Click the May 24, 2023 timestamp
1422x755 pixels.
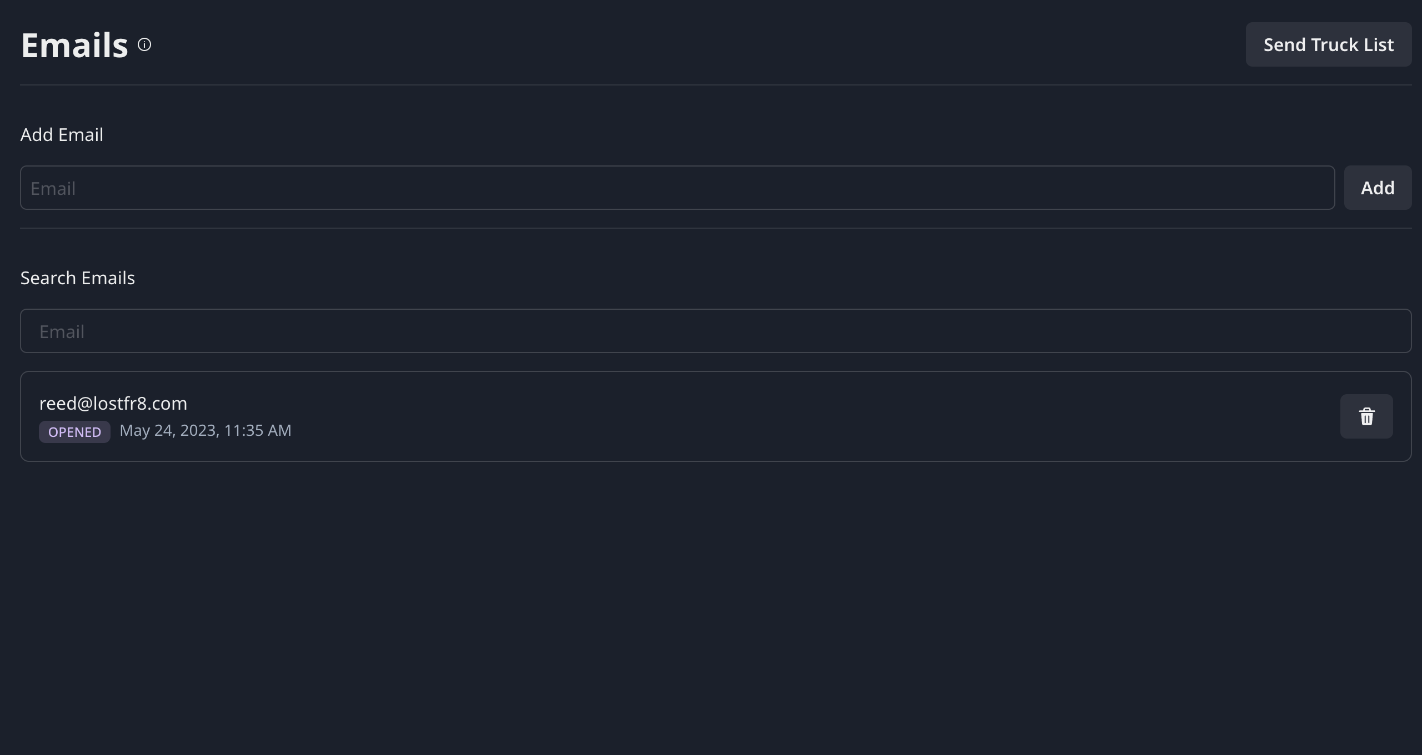click(206, 430)
